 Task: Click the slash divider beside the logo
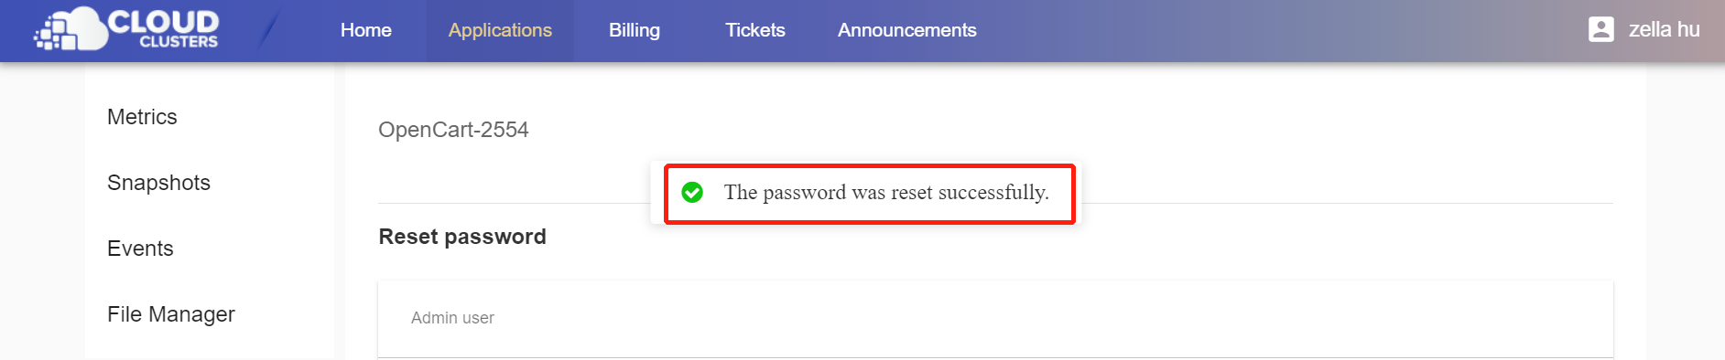[268, 30]
